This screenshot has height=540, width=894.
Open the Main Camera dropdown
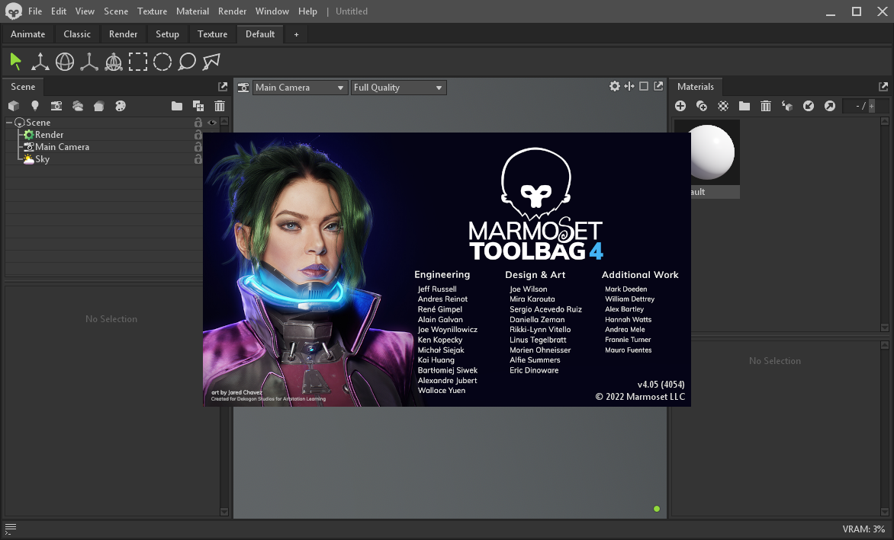tap(300, 88)
